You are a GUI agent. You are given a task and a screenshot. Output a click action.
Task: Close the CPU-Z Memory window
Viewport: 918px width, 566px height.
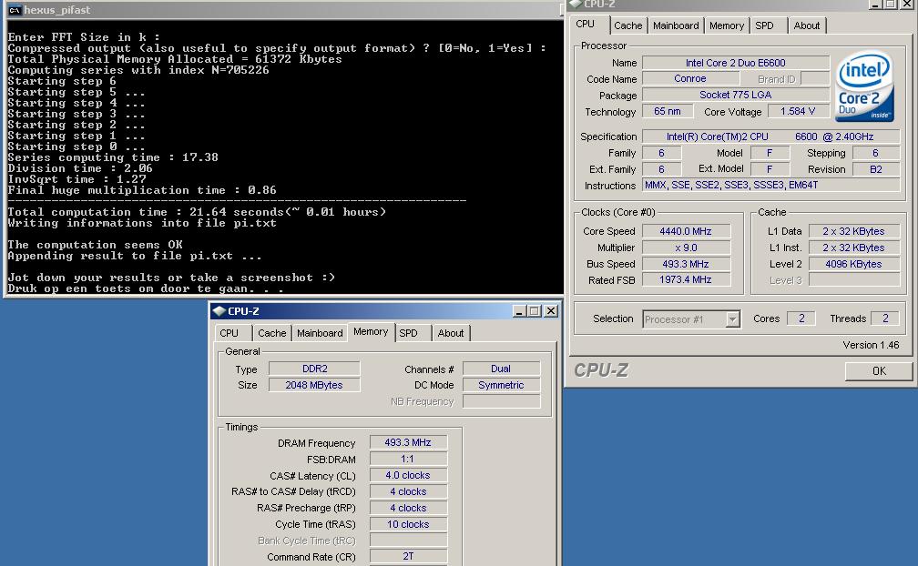pos(551,311)
